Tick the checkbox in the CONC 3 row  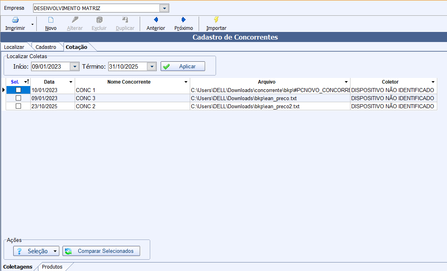(18, 98)
